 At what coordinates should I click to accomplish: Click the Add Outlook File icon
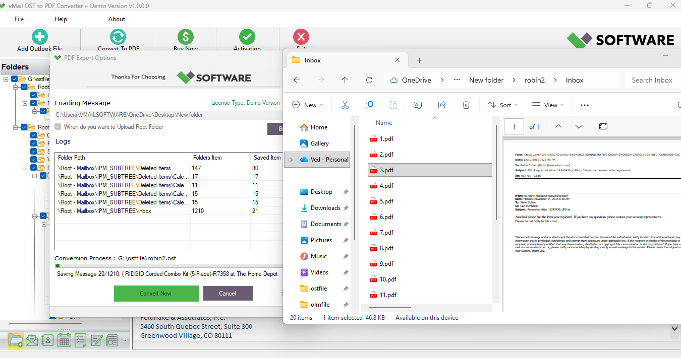pos(39,37)
